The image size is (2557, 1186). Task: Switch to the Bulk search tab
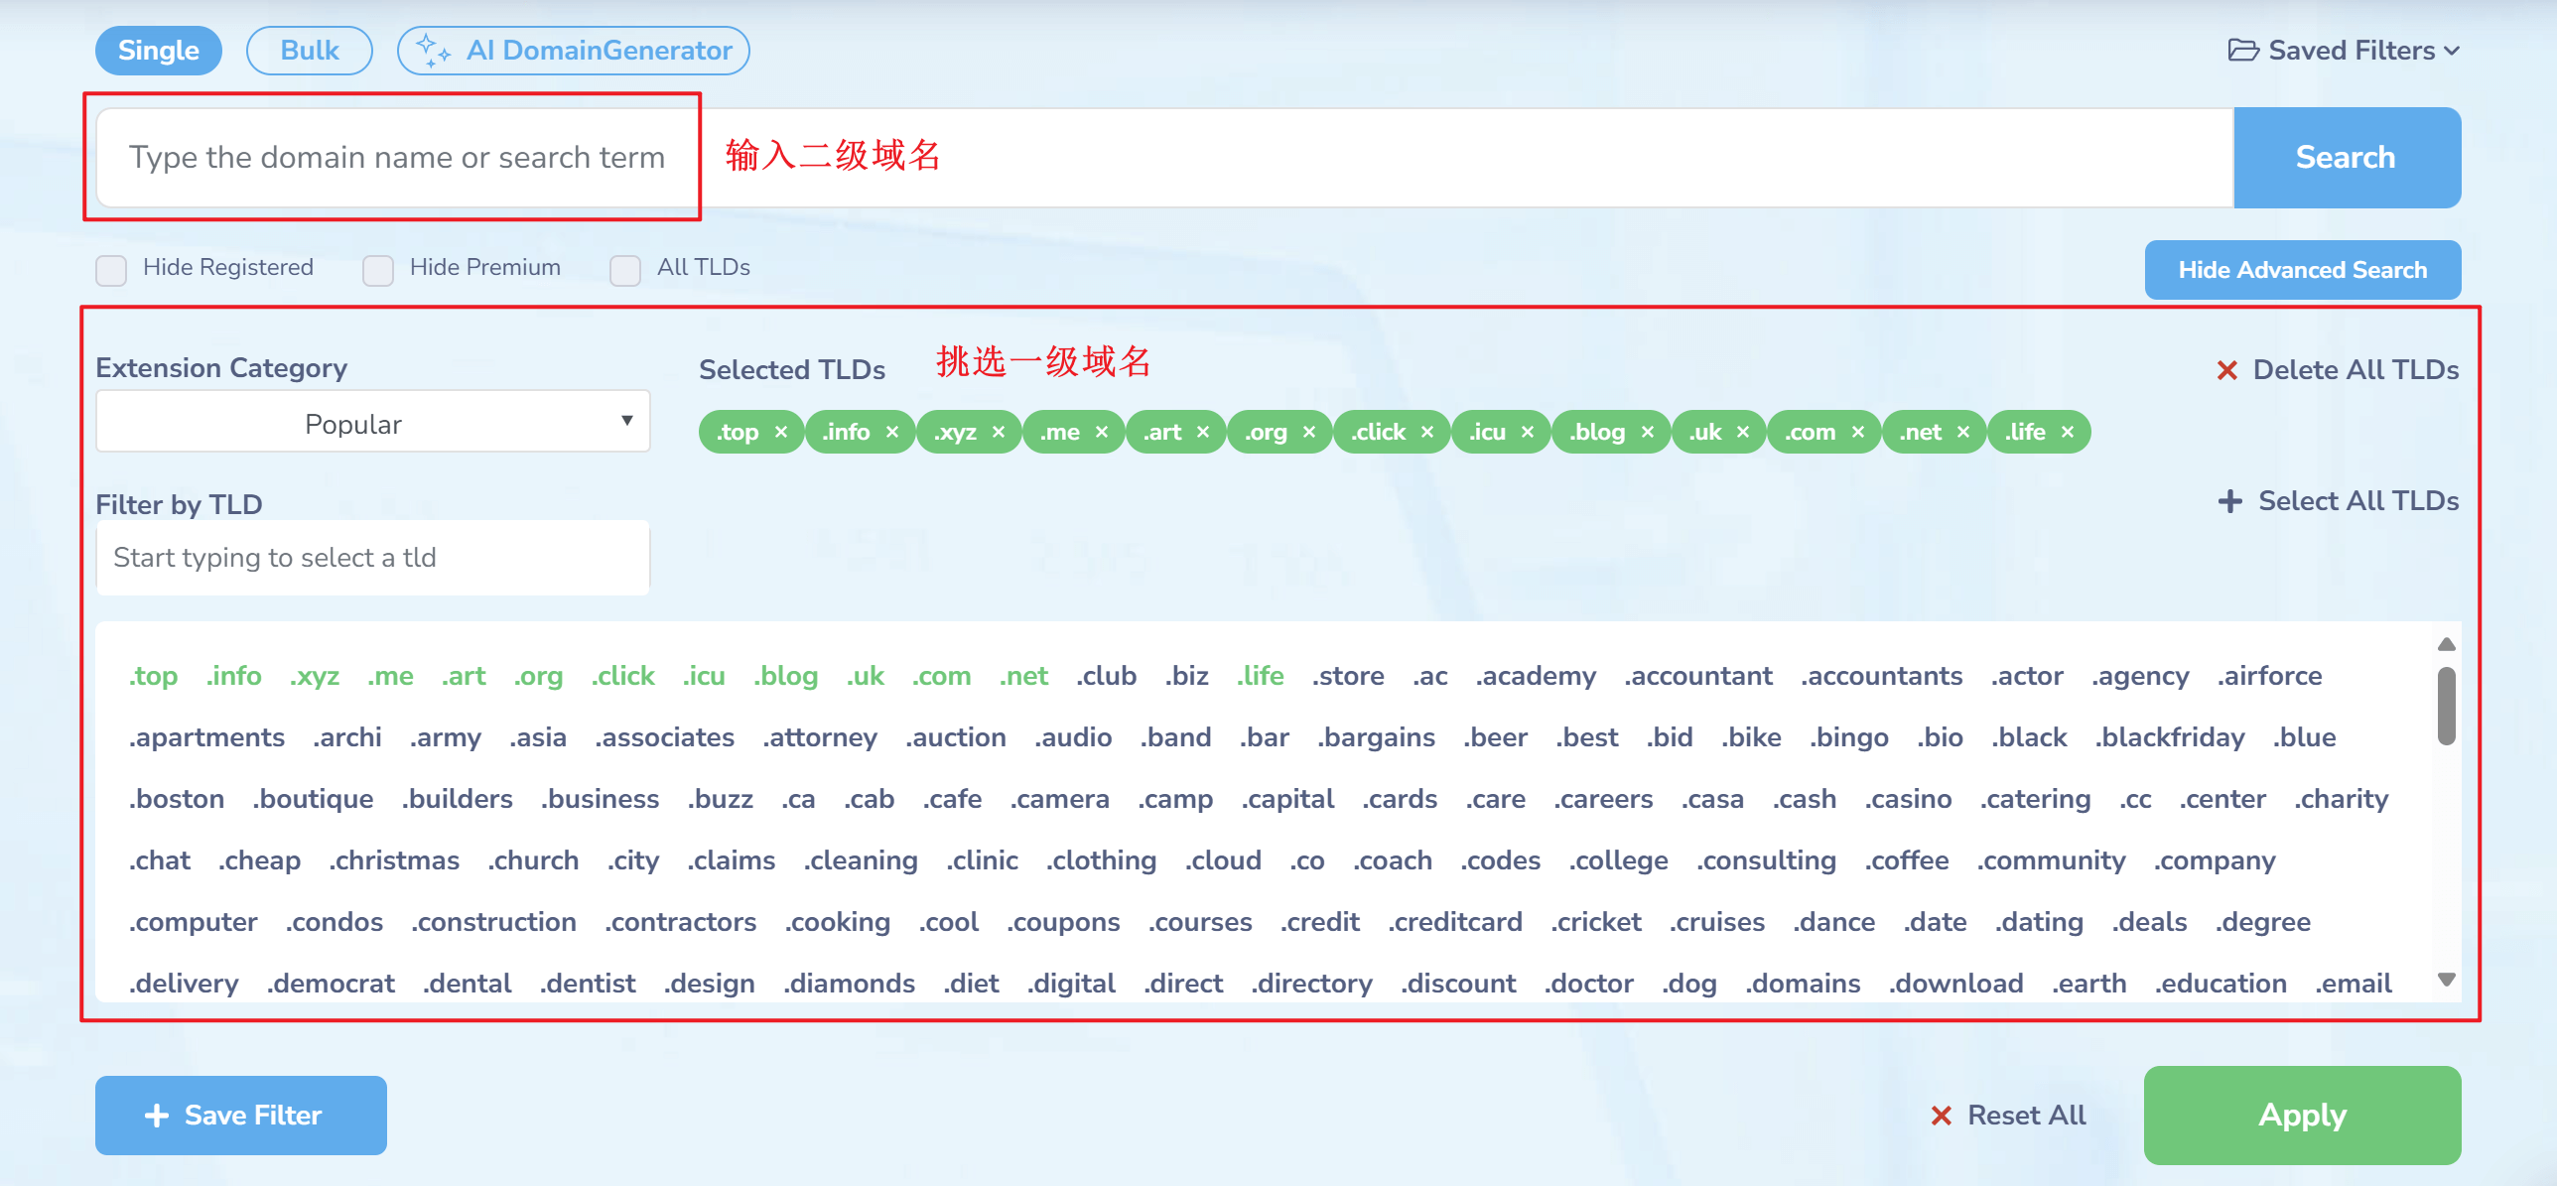[x=309, y=50]
